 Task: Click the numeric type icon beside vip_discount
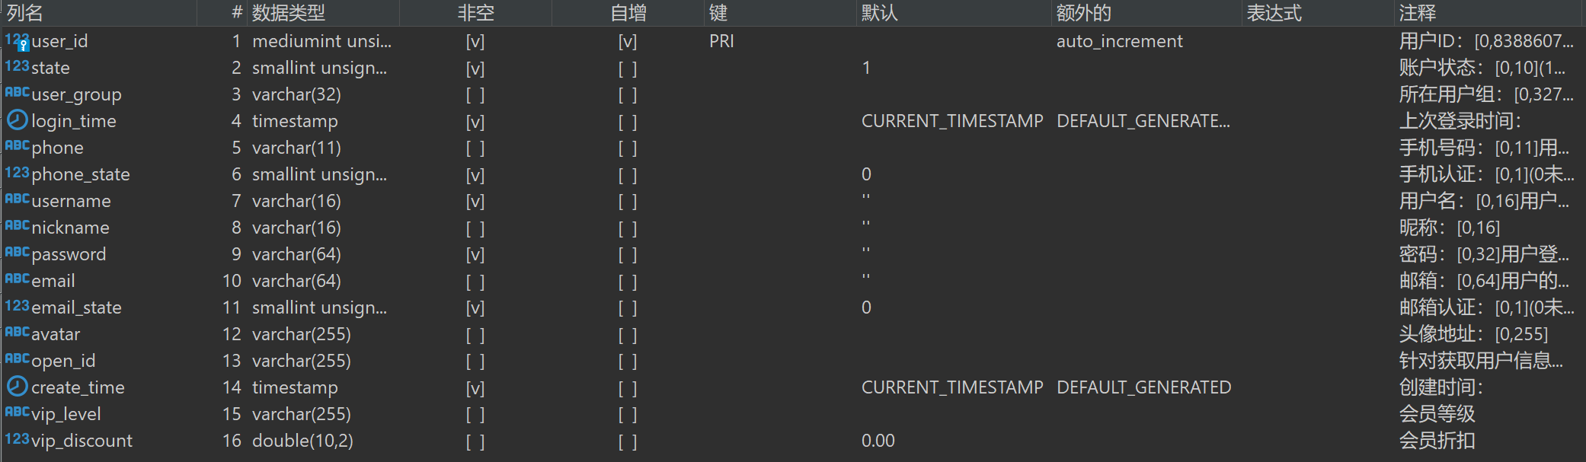(x=17, y=440)
